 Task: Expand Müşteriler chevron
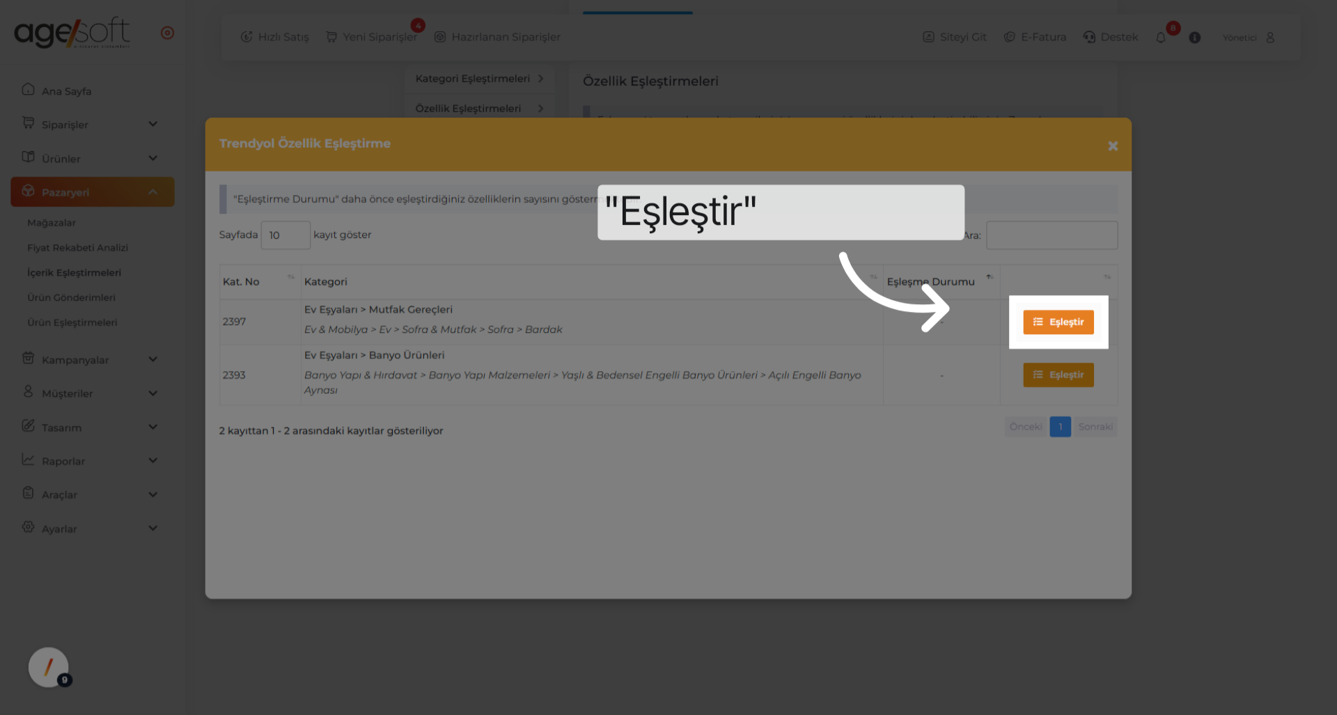pyautogui.click(x=153, y=393)
